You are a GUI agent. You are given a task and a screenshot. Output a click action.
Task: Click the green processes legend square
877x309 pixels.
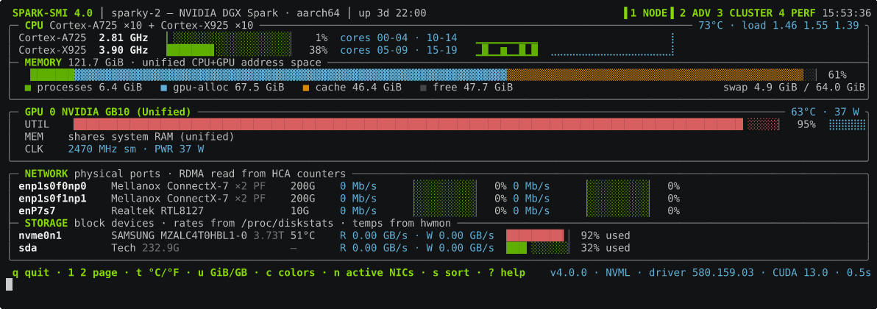point(29,88)
